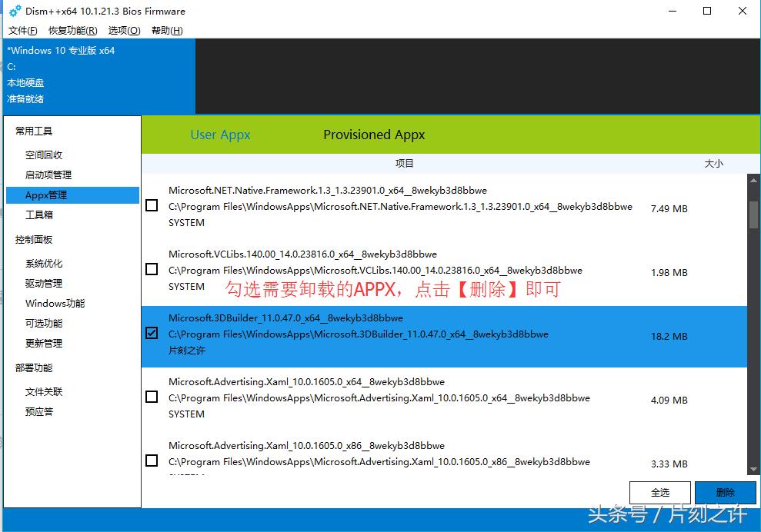Image resolution: width=761 pixels, height=532 pixels.
Task: Open 驱动管理 in the sidebar
Action: [44, 283]
